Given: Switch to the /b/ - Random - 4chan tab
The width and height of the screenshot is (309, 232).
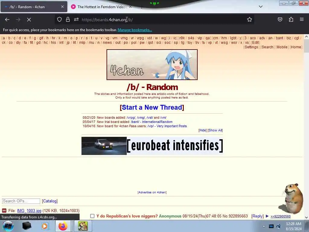Looking at the screenshot, I should click(34, 7).
